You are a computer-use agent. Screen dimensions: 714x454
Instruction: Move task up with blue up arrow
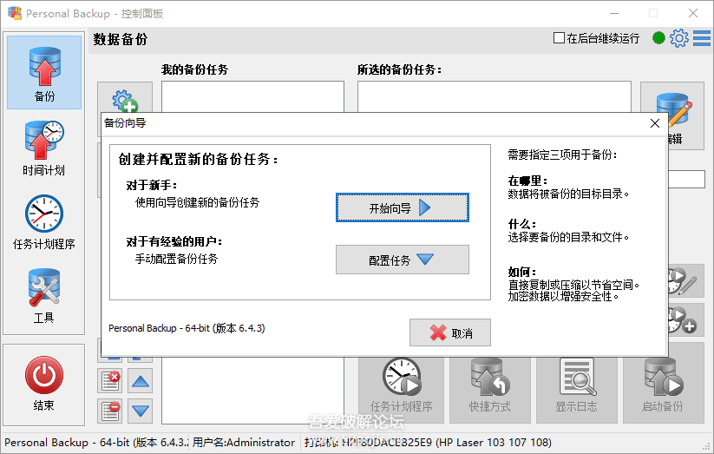141,381
